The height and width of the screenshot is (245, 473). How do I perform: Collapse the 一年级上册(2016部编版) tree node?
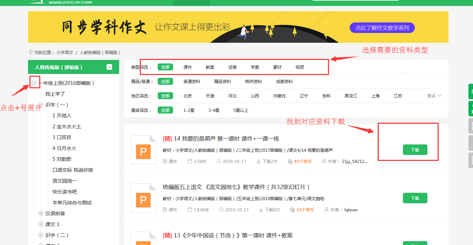(x=34, y=83)
